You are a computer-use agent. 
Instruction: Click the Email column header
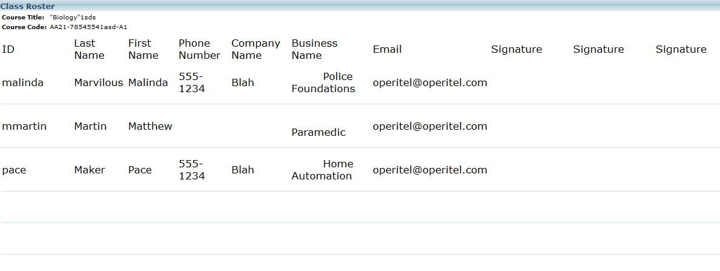point(387,49)
